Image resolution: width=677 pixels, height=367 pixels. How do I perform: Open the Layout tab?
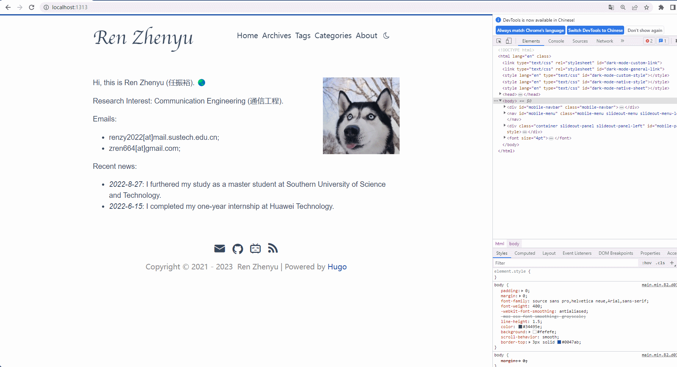(x=549, y=253)
